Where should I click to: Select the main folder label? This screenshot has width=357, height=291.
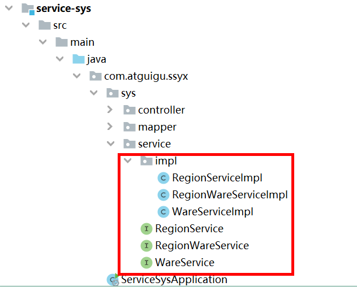pos(82,42)
